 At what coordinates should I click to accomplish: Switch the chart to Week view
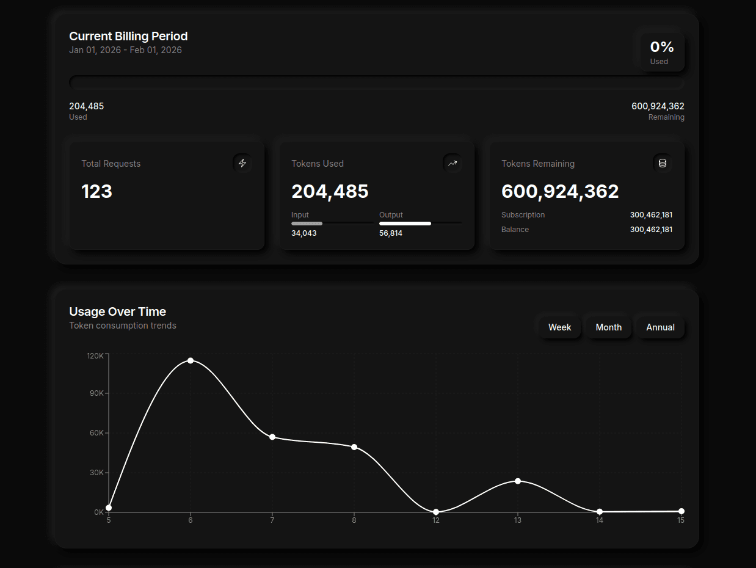click(x=559, y=327)
